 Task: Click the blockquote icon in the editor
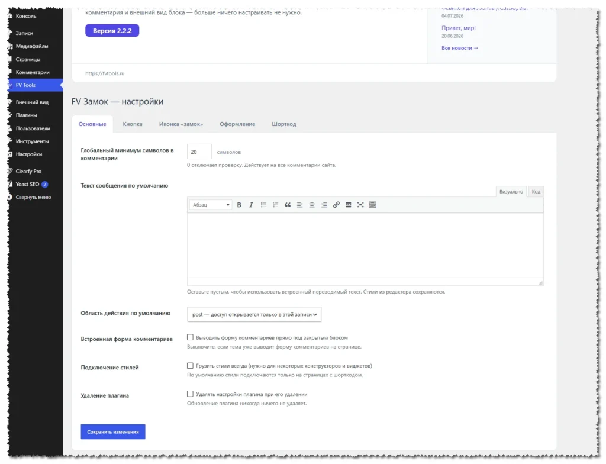click(288, 205)
